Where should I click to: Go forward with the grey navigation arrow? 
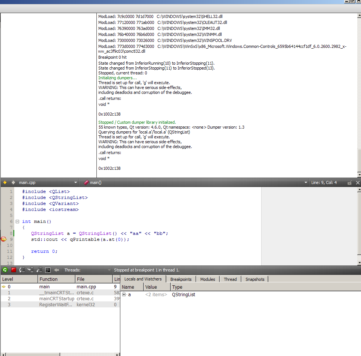click(13, 182)
